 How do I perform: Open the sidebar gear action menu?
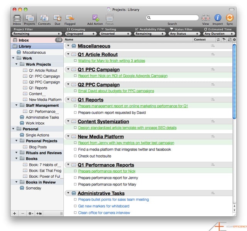coord(30,214)
